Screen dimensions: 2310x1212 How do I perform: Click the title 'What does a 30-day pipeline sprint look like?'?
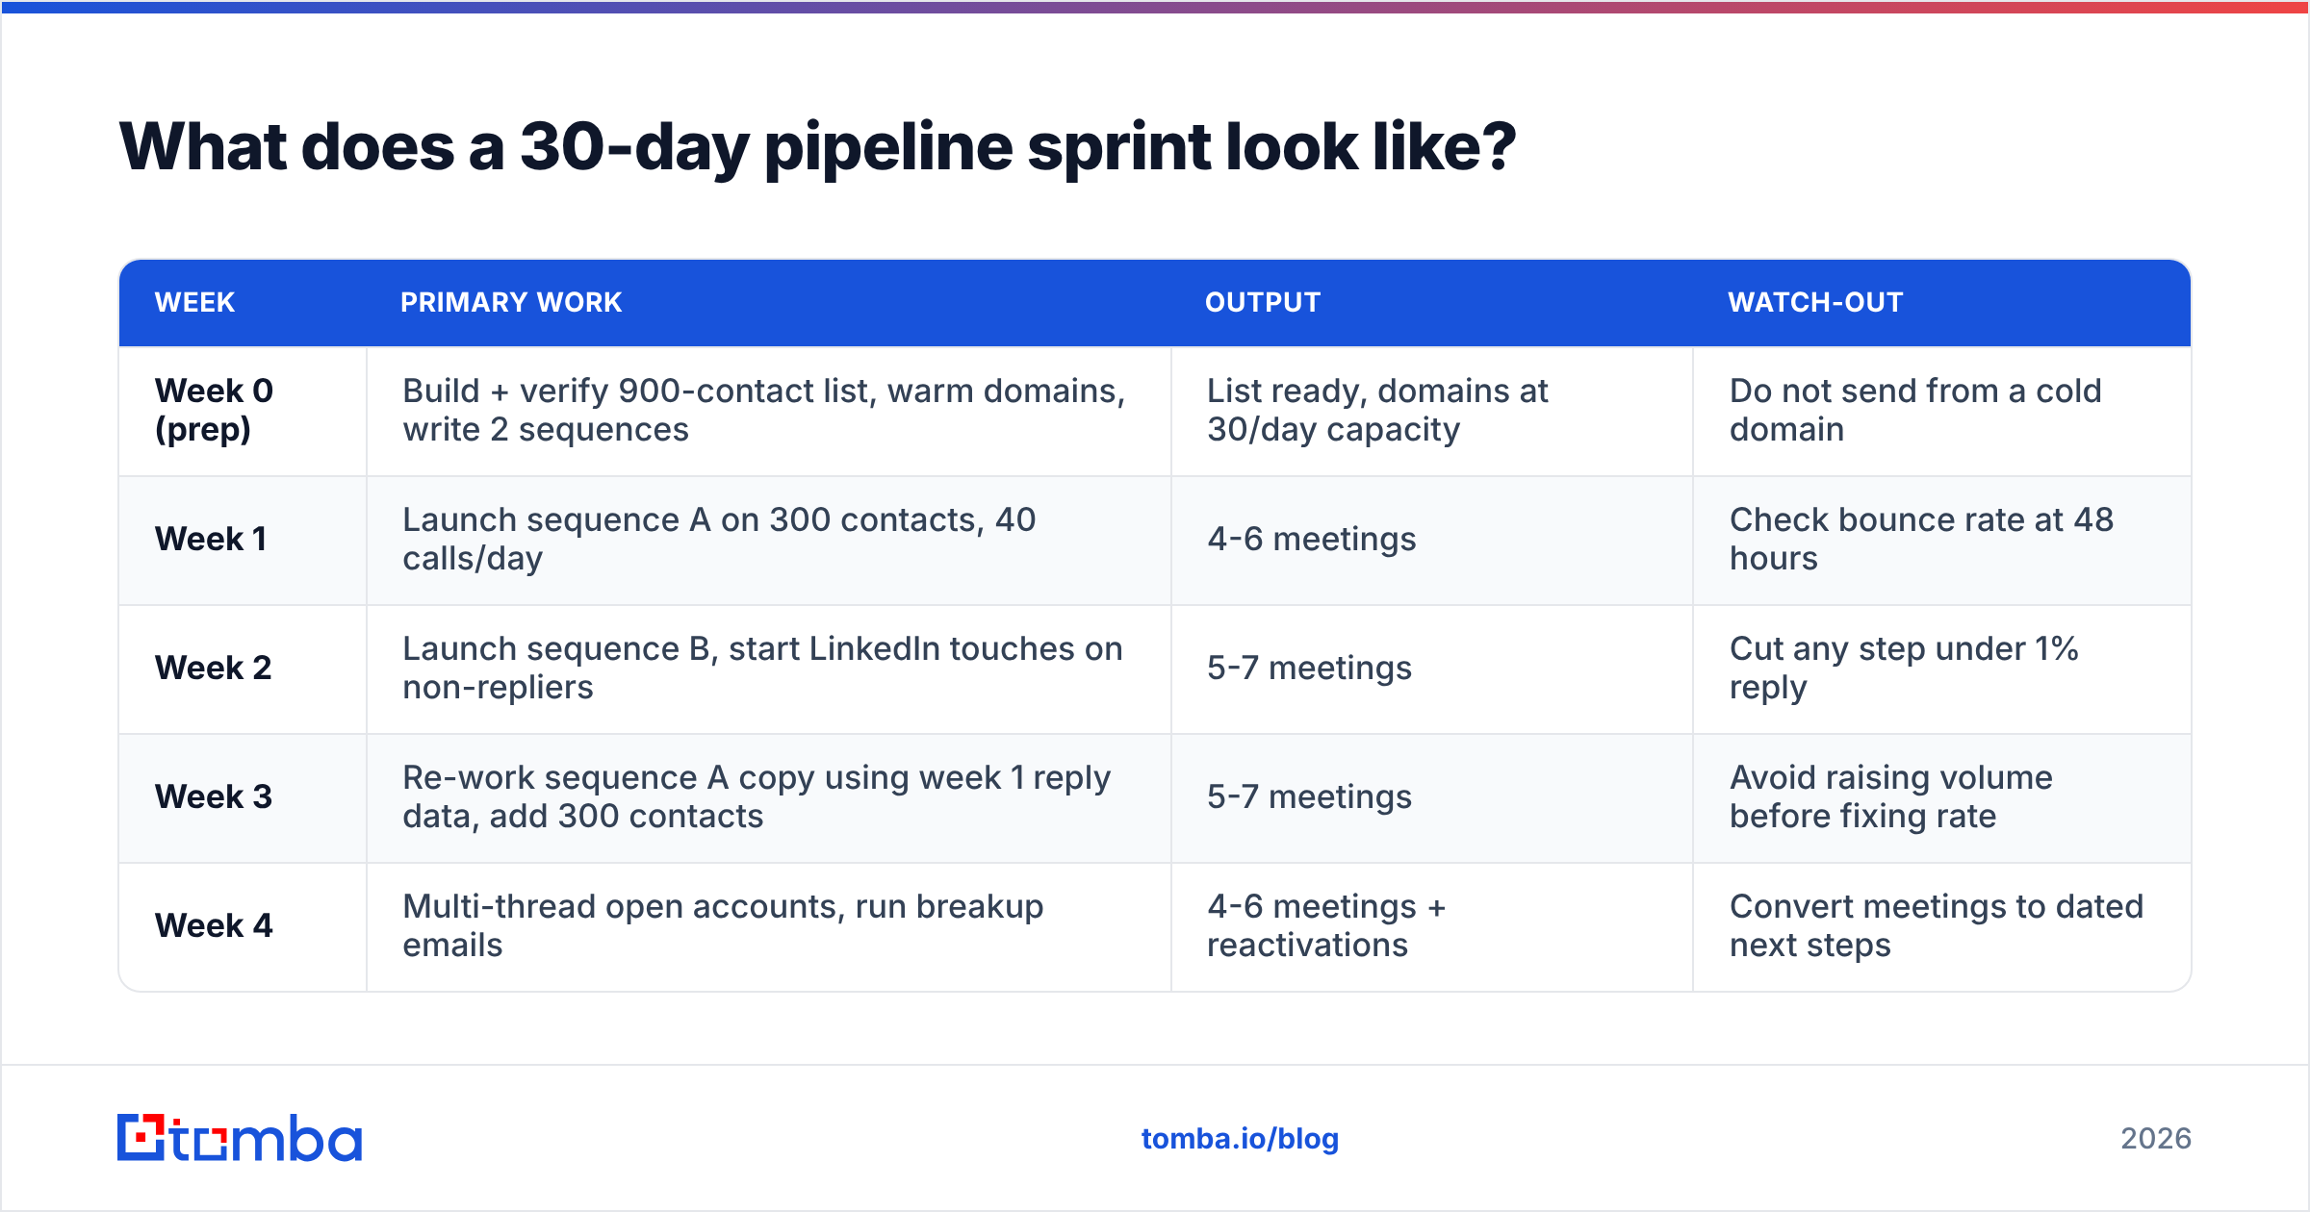pos(817,147)
